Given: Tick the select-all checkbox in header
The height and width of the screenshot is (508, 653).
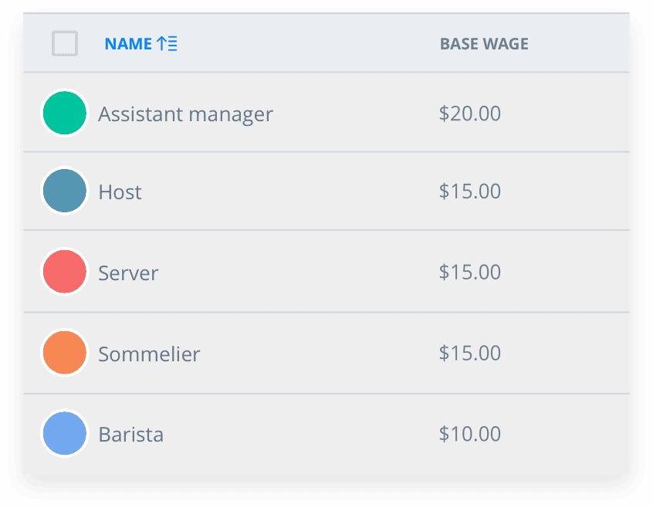Looking at the screenshot, I should 65,43.
